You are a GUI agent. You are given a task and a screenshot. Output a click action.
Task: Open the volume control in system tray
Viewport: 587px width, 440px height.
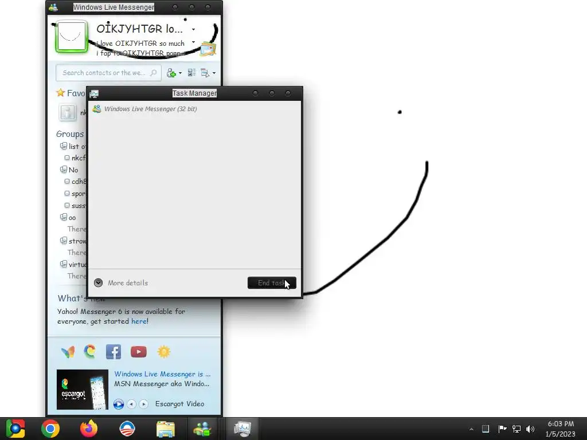[x=530, y=429]
